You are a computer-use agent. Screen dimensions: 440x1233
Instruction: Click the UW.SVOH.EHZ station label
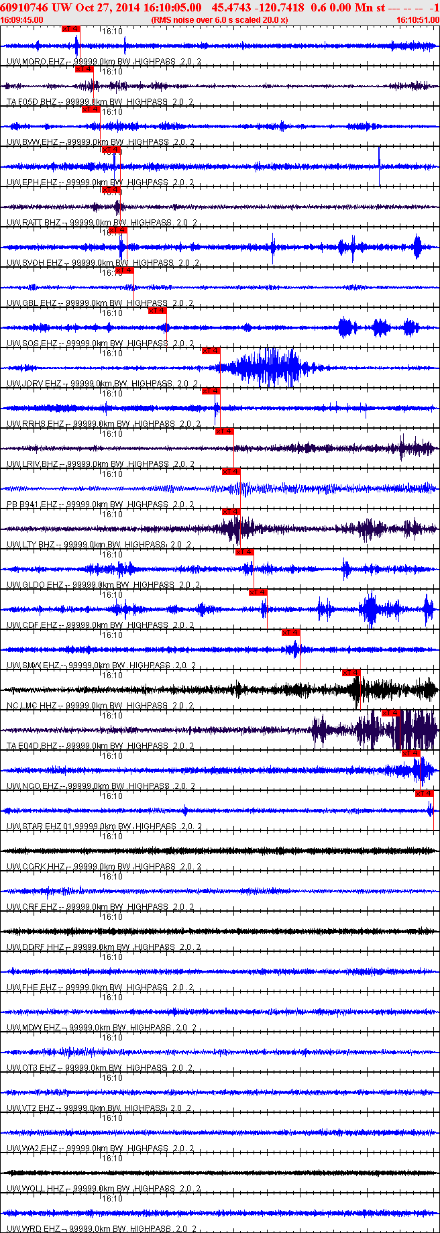(104, 263)
